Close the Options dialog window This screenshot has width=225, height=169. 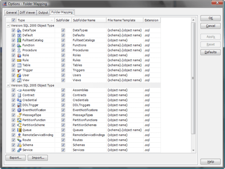(x=217, y=3)
